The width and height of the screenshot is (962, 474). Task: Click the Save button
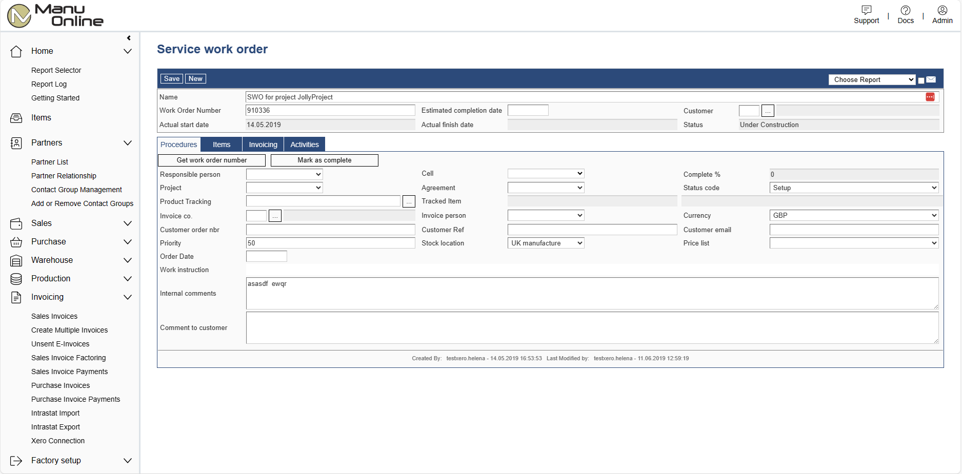171,79
